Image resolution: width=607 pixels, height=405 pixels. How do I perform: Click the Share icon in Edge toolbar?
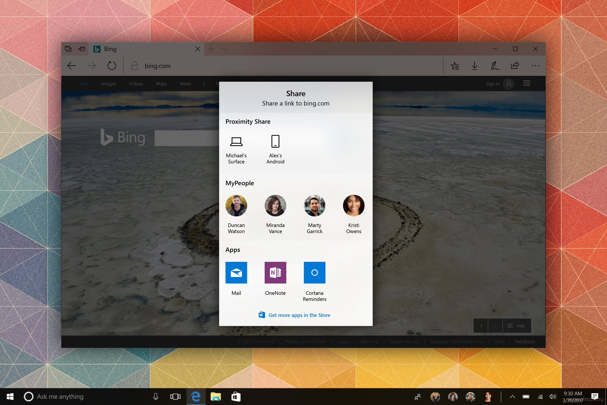click(x=515, y=66)
